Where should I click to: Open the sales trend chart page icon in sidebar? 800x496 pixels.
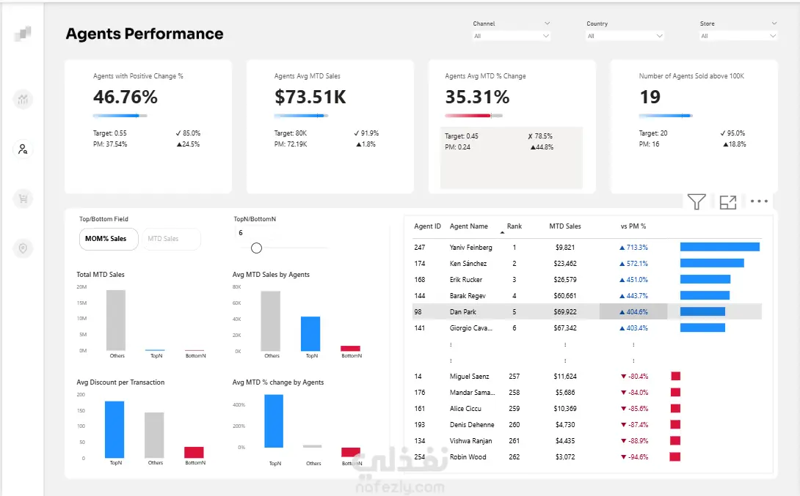coord(23,100)
